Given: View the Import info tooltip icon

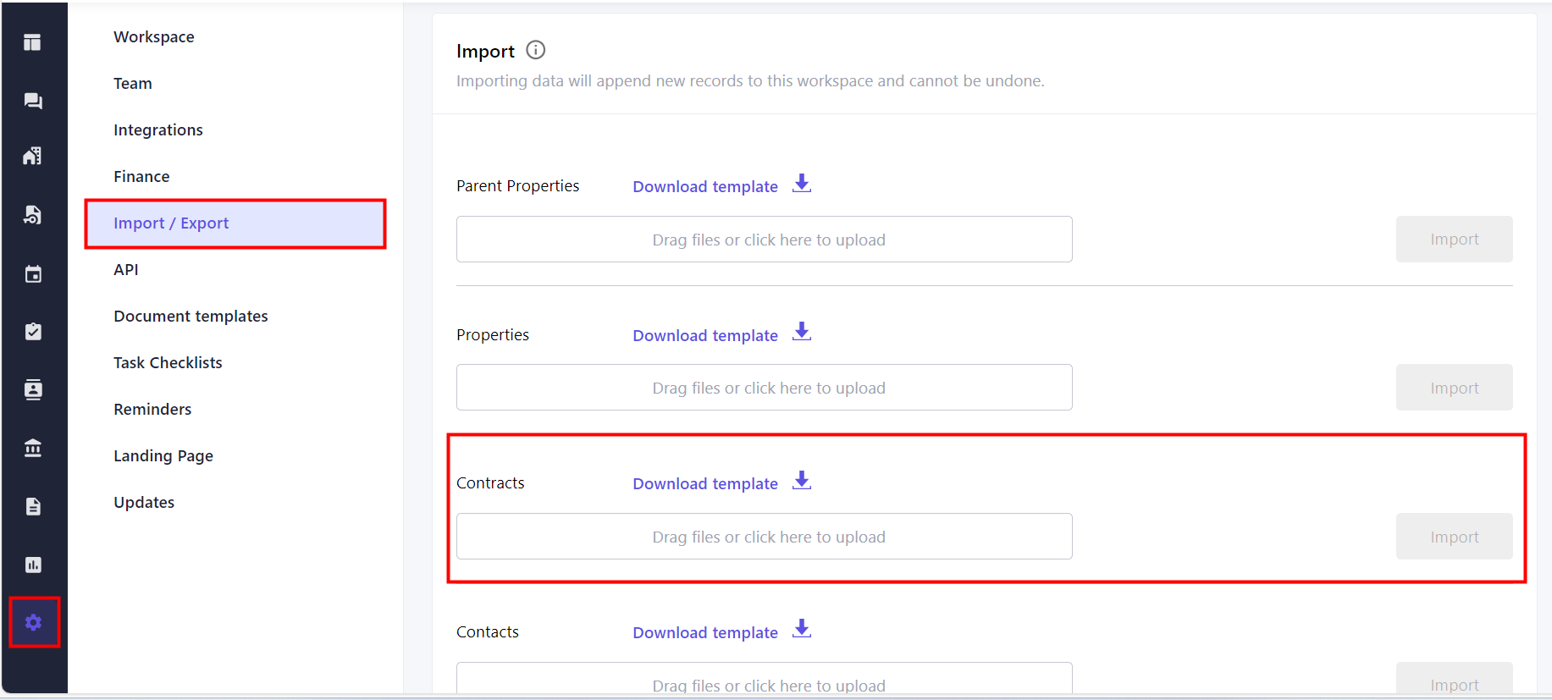Looking at the screenshot, I should pyautogui.click(x=535, y=50).
